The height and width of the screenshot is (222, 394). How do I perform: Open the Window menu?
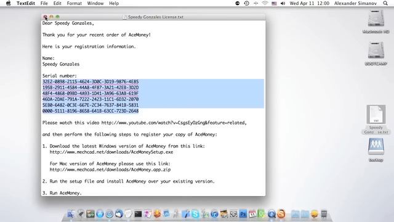pos(95,3)
